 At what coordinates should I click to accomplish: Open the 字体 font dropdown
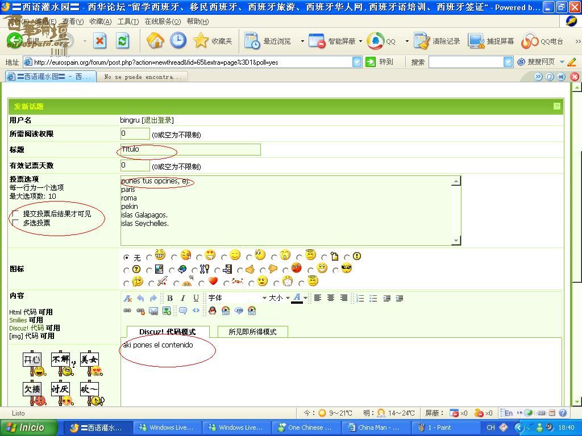236,298
